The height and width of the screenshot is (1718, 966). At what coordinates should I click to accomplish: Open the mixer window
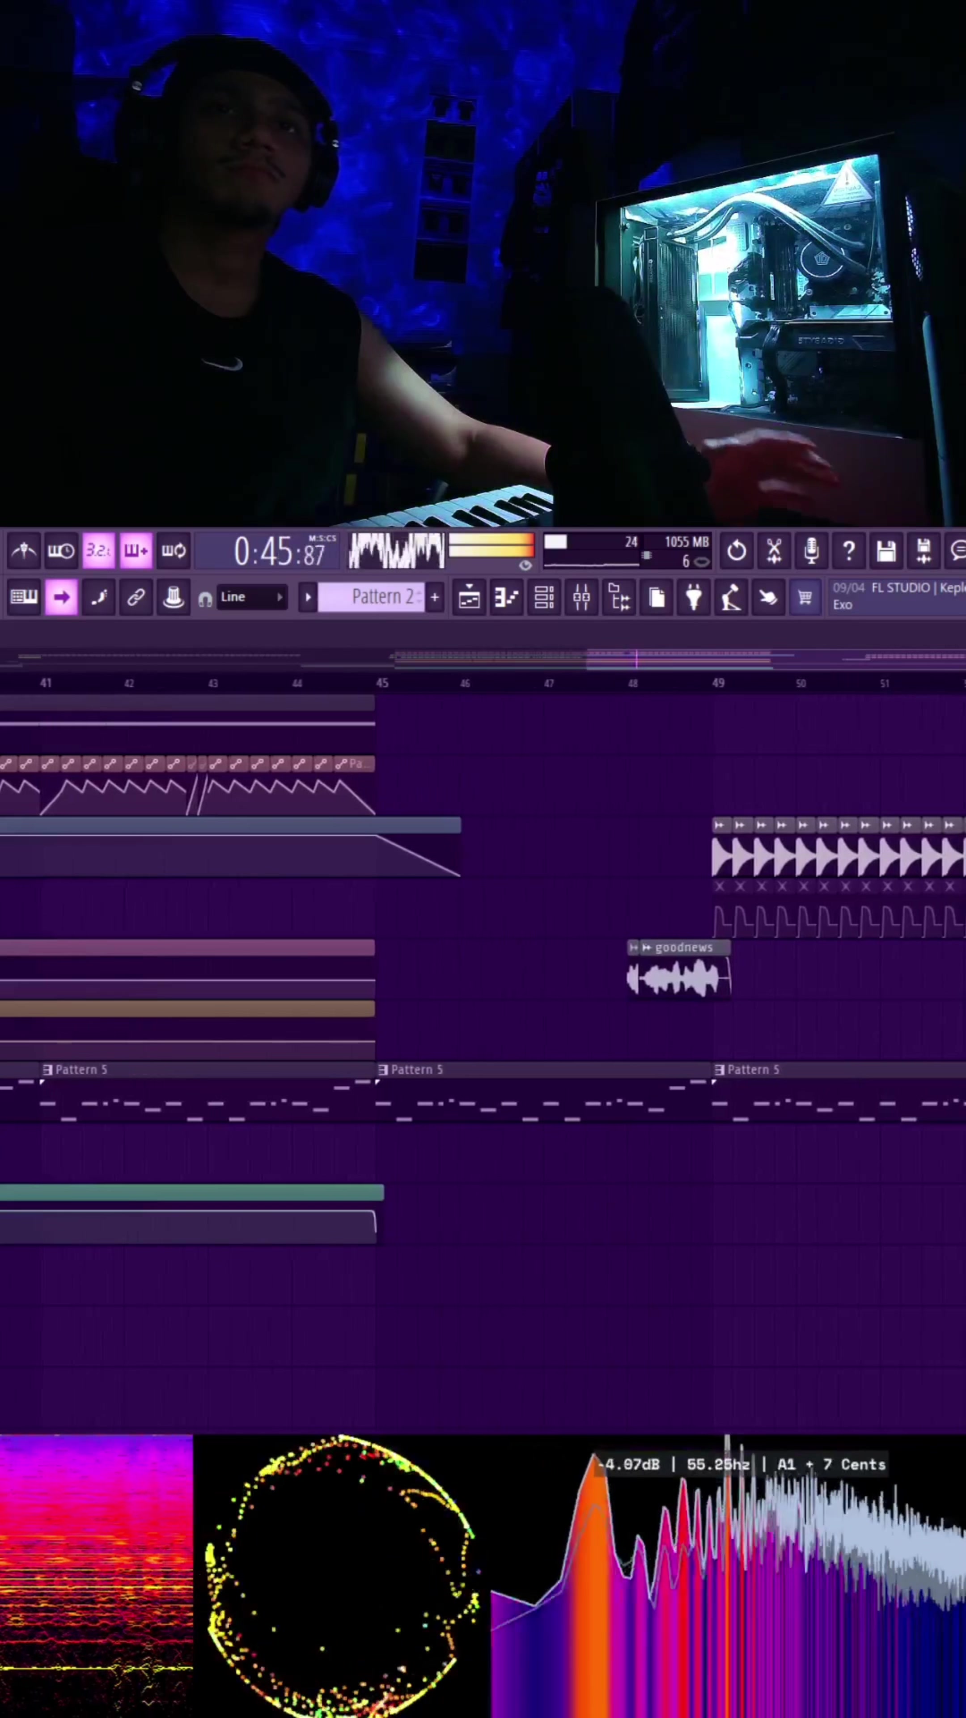tap(581, 597)
